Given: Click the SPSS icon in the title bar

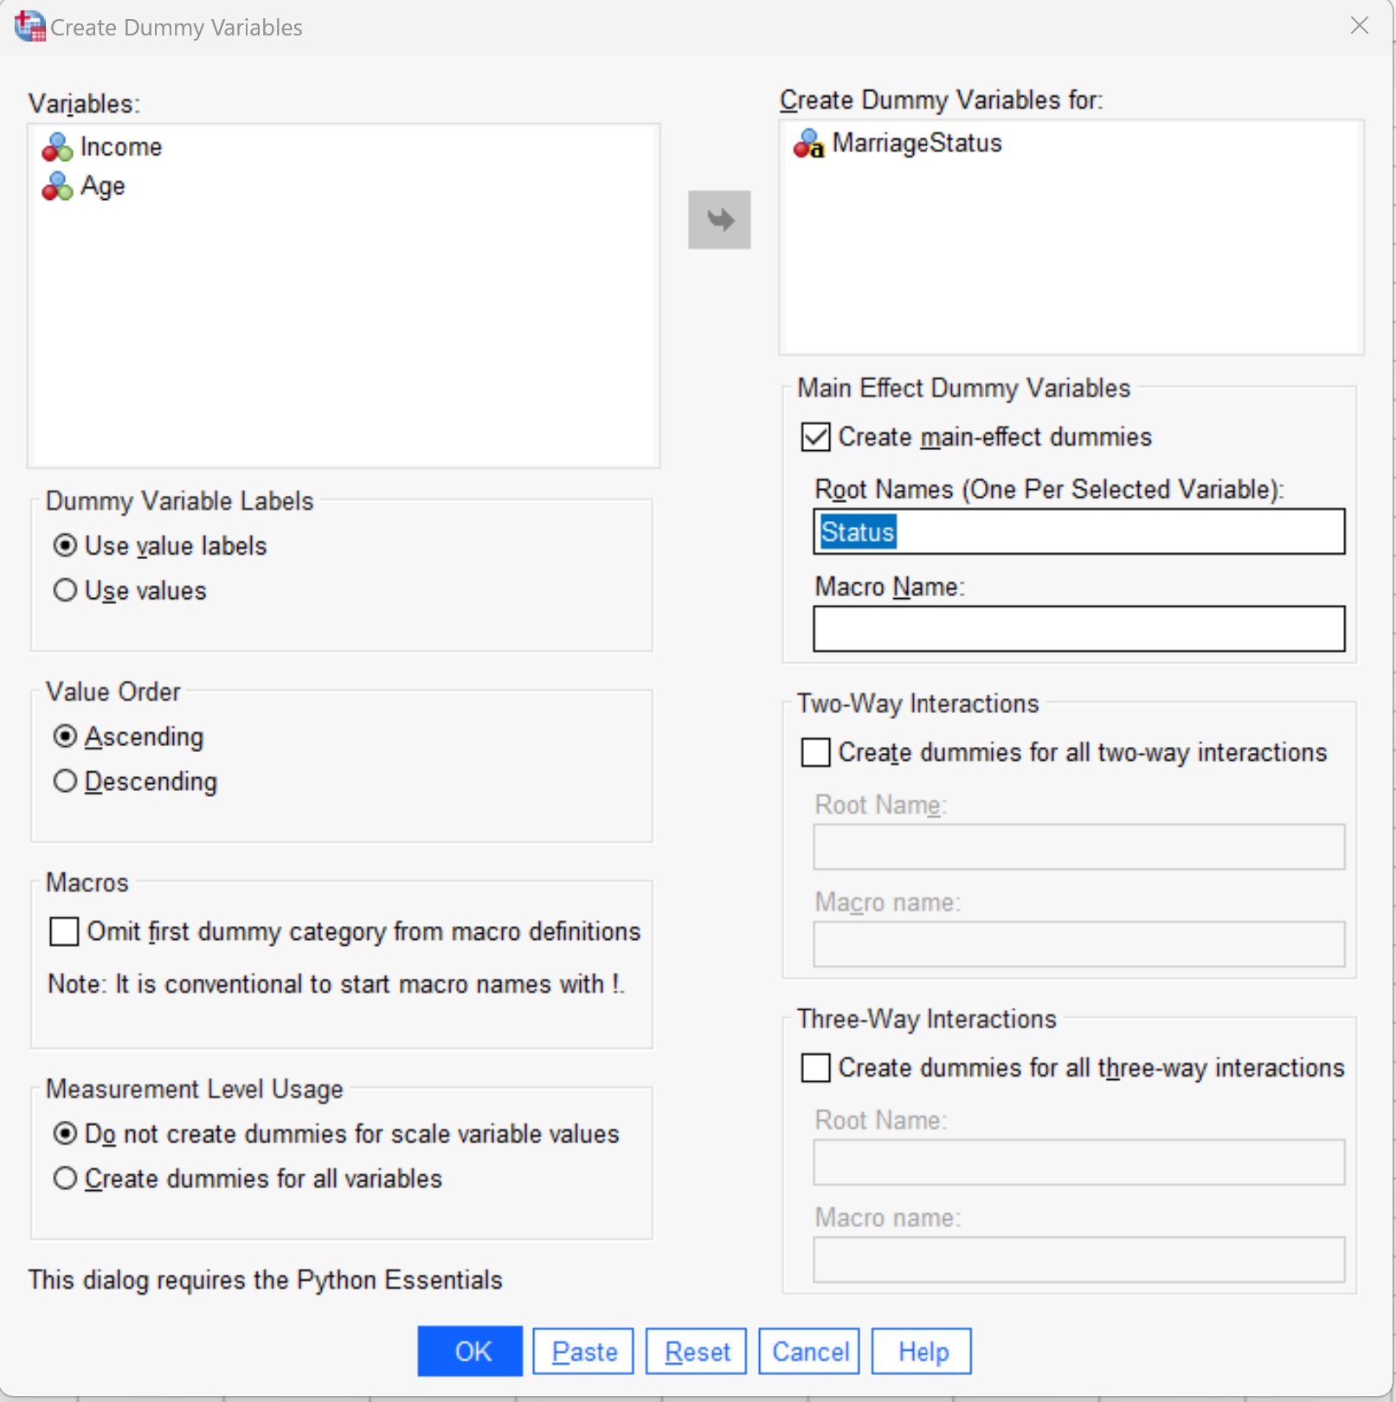Looking at the screenshot, I should click(x=29, y=26).
